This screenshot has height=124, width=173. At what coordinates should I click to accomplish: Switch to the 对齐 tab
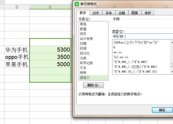click(x=96, y=13)
